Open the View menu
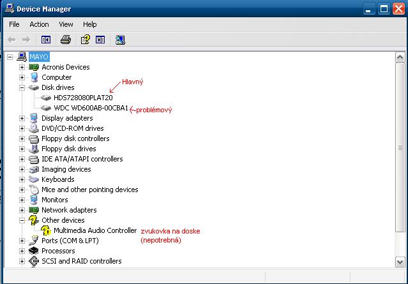This screenshot has width=408, height=284. [66, 24]
